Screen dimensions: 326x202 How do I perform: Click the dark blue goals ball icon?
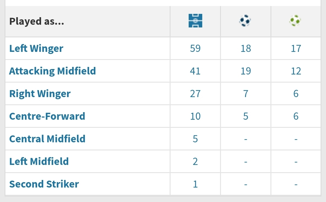click(245, 21)
